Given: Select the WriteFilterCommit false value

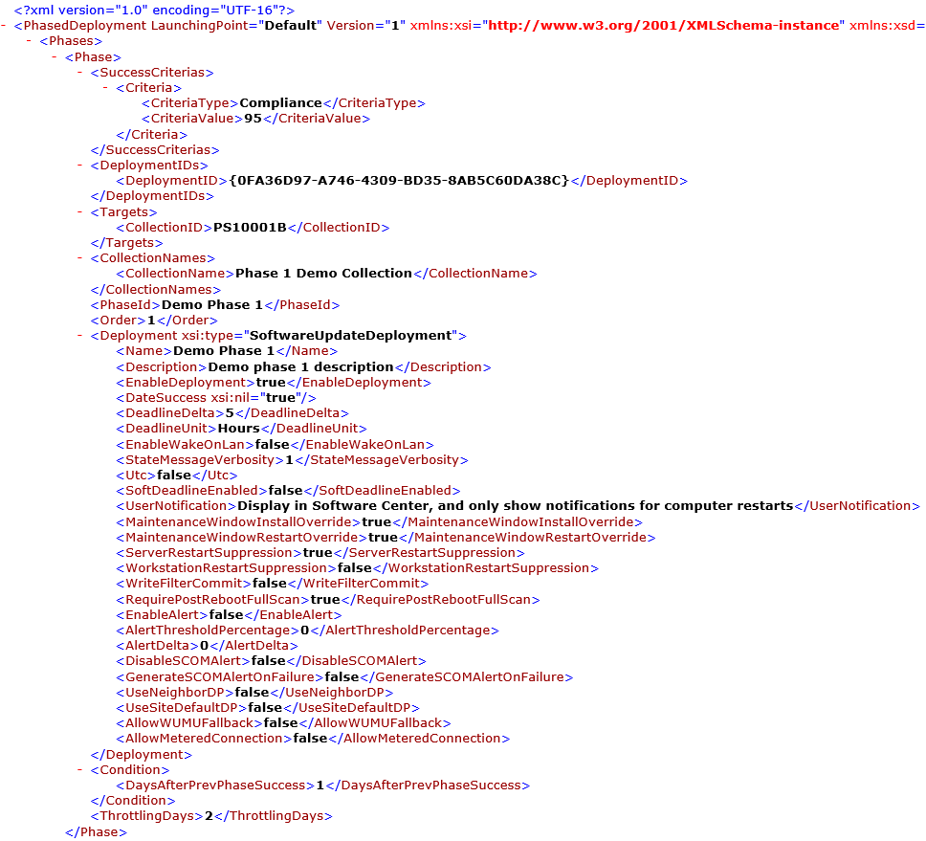Looking at the screenshot, I should 270,584.
